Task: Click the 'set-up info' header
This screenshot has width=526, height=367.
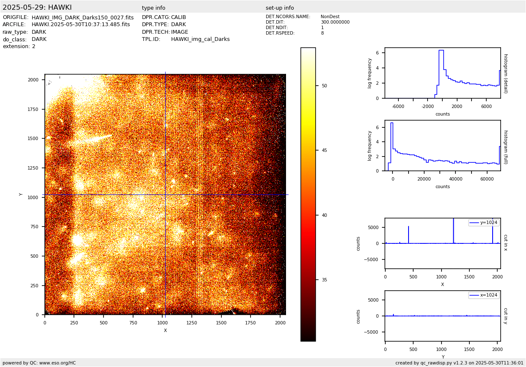Action: click(x=280, y=8)
